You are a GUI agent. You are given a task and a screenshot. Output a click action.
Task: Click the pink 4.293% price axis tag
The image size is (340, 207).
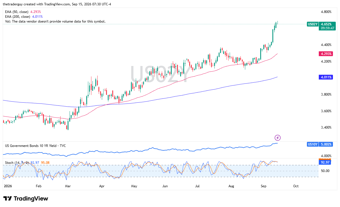tap(326, 54)
